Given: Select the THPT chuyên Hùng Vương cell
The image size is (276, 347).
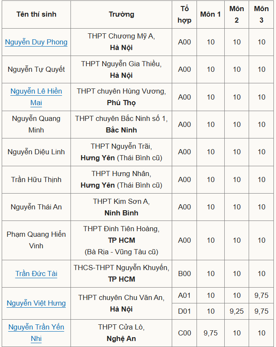Looking at the screenshot, I should [x=121, y=97].
